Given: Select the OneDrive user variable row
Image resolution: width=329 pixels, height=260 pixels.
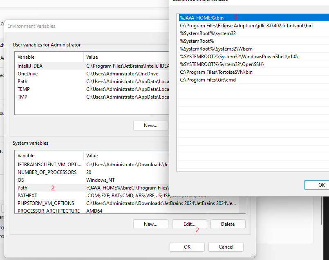Looking at the screenshot, I should coord(92,74).
